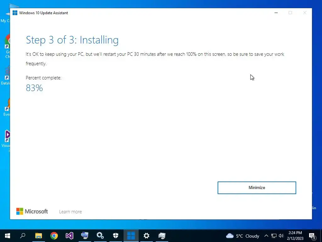
Task: Click the Minimize button in Update Assistant
Action: (x=257, y=188)
